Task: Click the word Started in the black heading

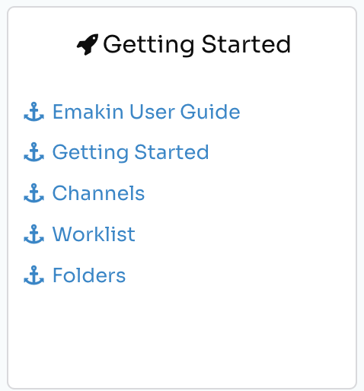Action: click(246, 44)
